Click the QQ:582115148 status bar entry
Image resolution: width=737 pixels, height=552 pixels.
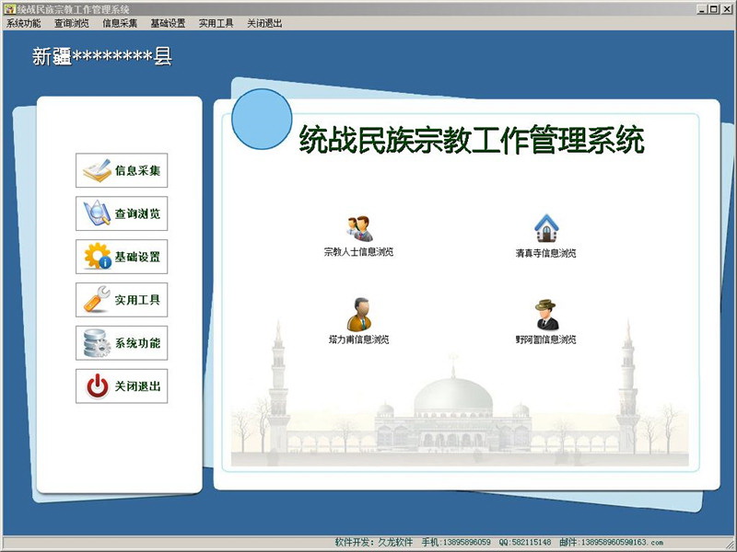(x=524, y=543)
